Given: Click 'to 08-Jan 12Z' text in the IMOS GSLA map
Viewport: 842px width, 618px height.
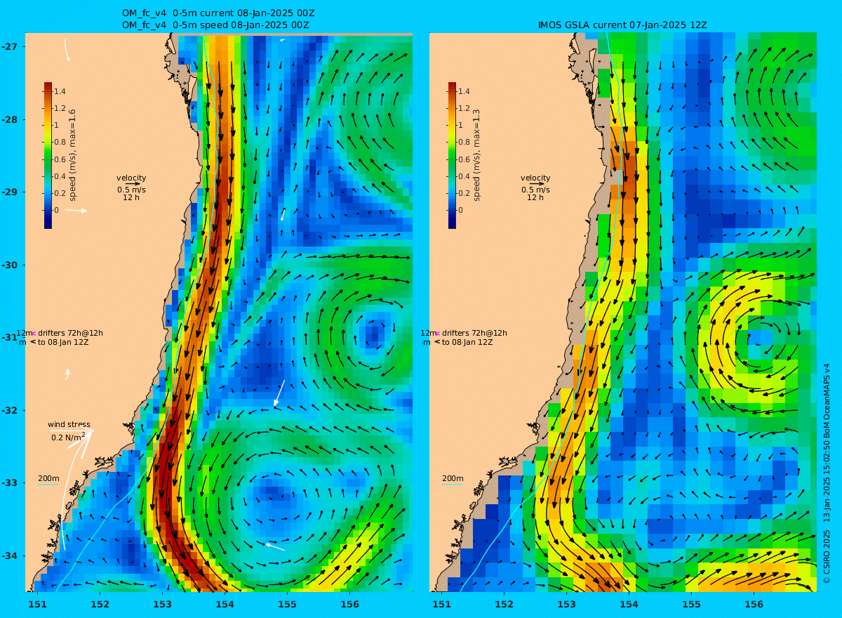Looking at the screenshot, I should tap(467, 342).
